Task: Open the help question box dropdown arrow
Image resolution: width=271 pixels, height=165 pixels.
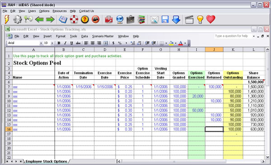Action: (254, 36)
